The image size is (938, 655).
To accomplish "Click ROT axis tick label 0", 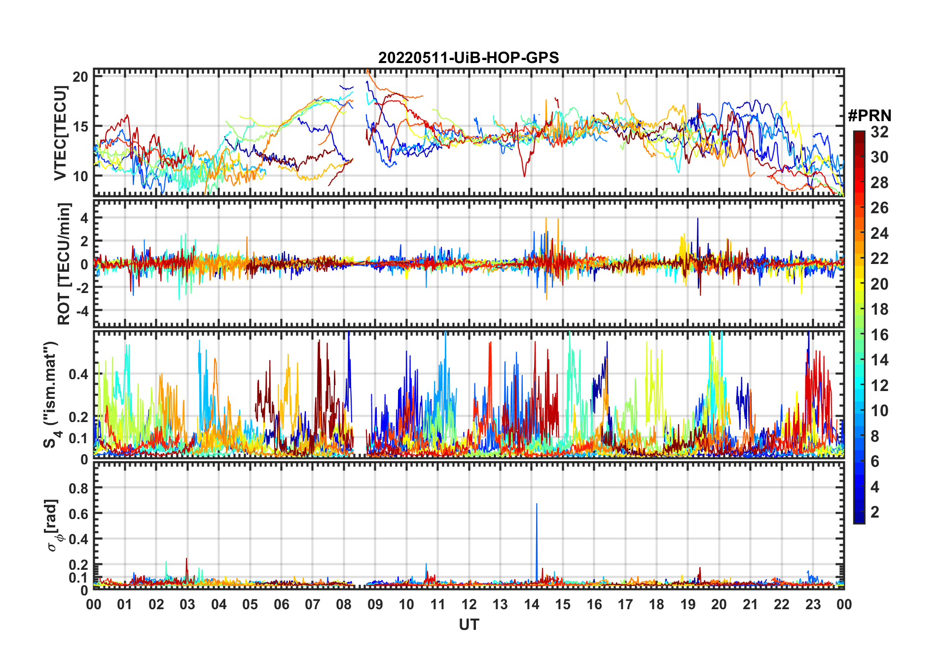I will [x=85, y=264].
